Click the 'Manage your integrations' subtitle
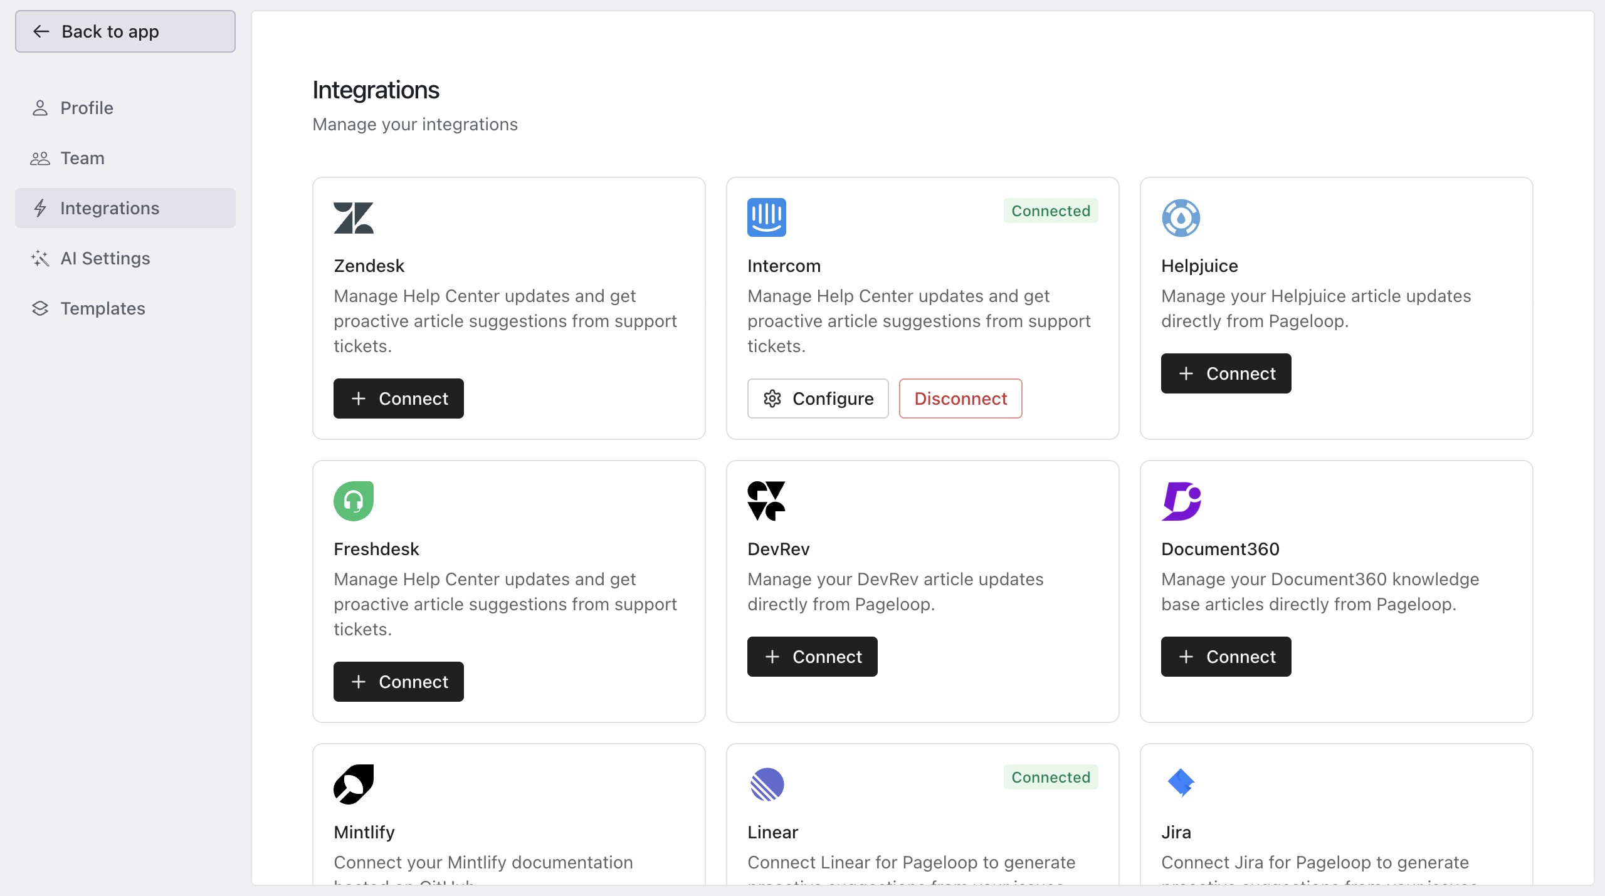This screenshot has height=896, width=1605. (415, 124)
